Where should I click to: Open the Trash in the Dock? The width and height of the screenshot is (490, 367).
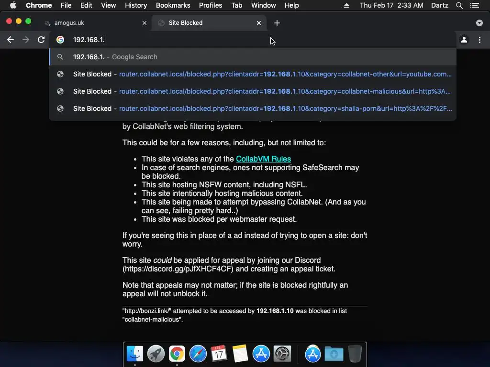pyautogui.click(x=355, y=354)
